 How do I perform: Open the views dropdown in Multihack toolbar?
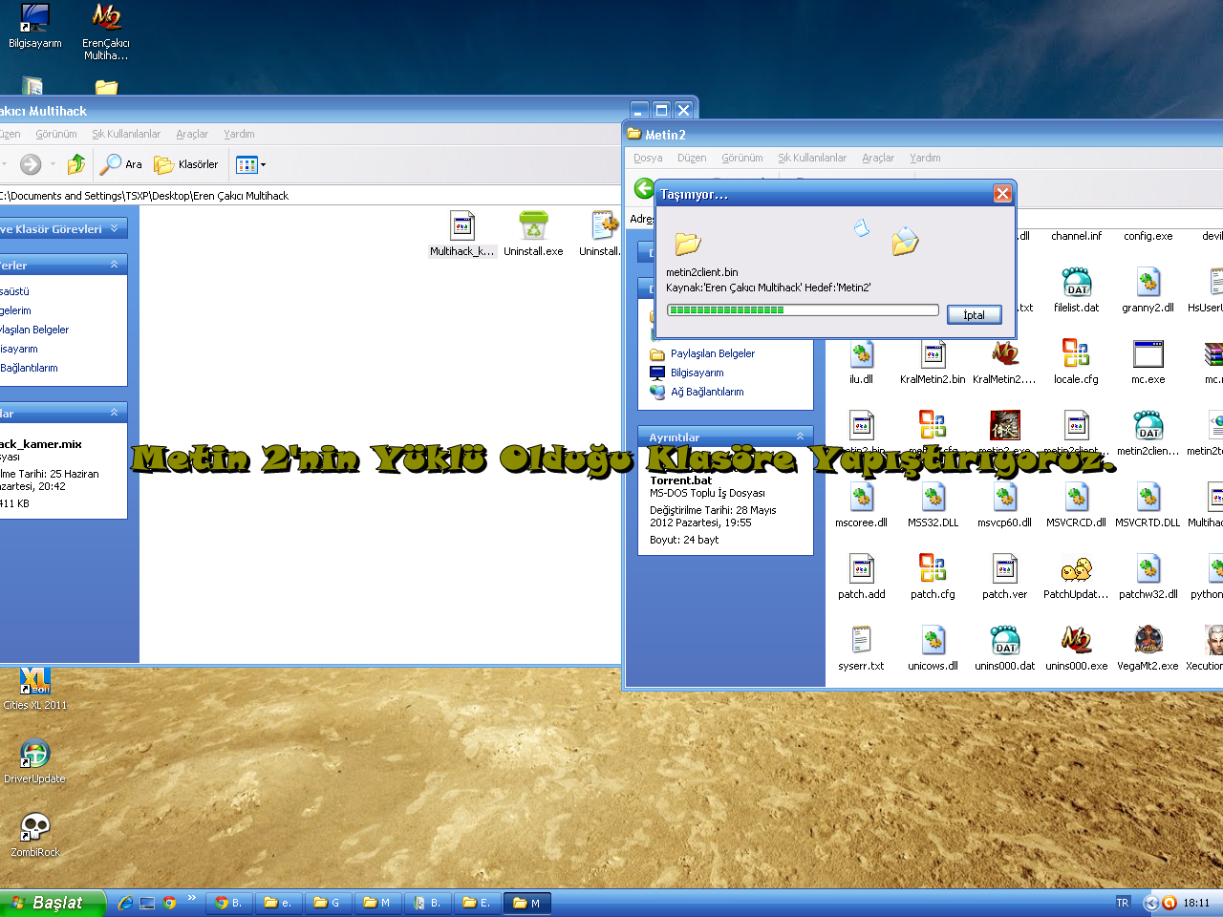pos(250,164)
